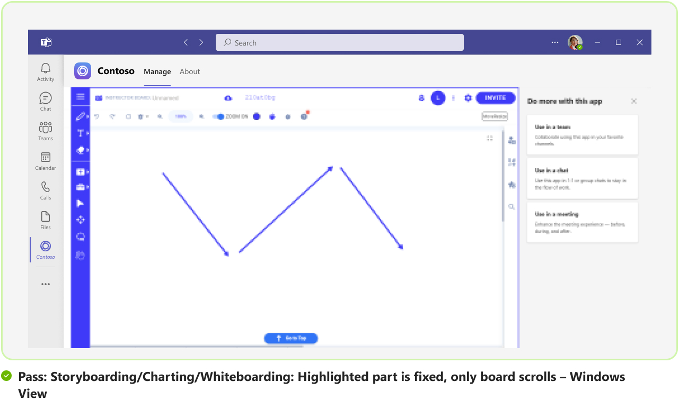The image size is (679, 400).
Task: Click the square shape toolbar icon
Action: click(x=128, y=116)
